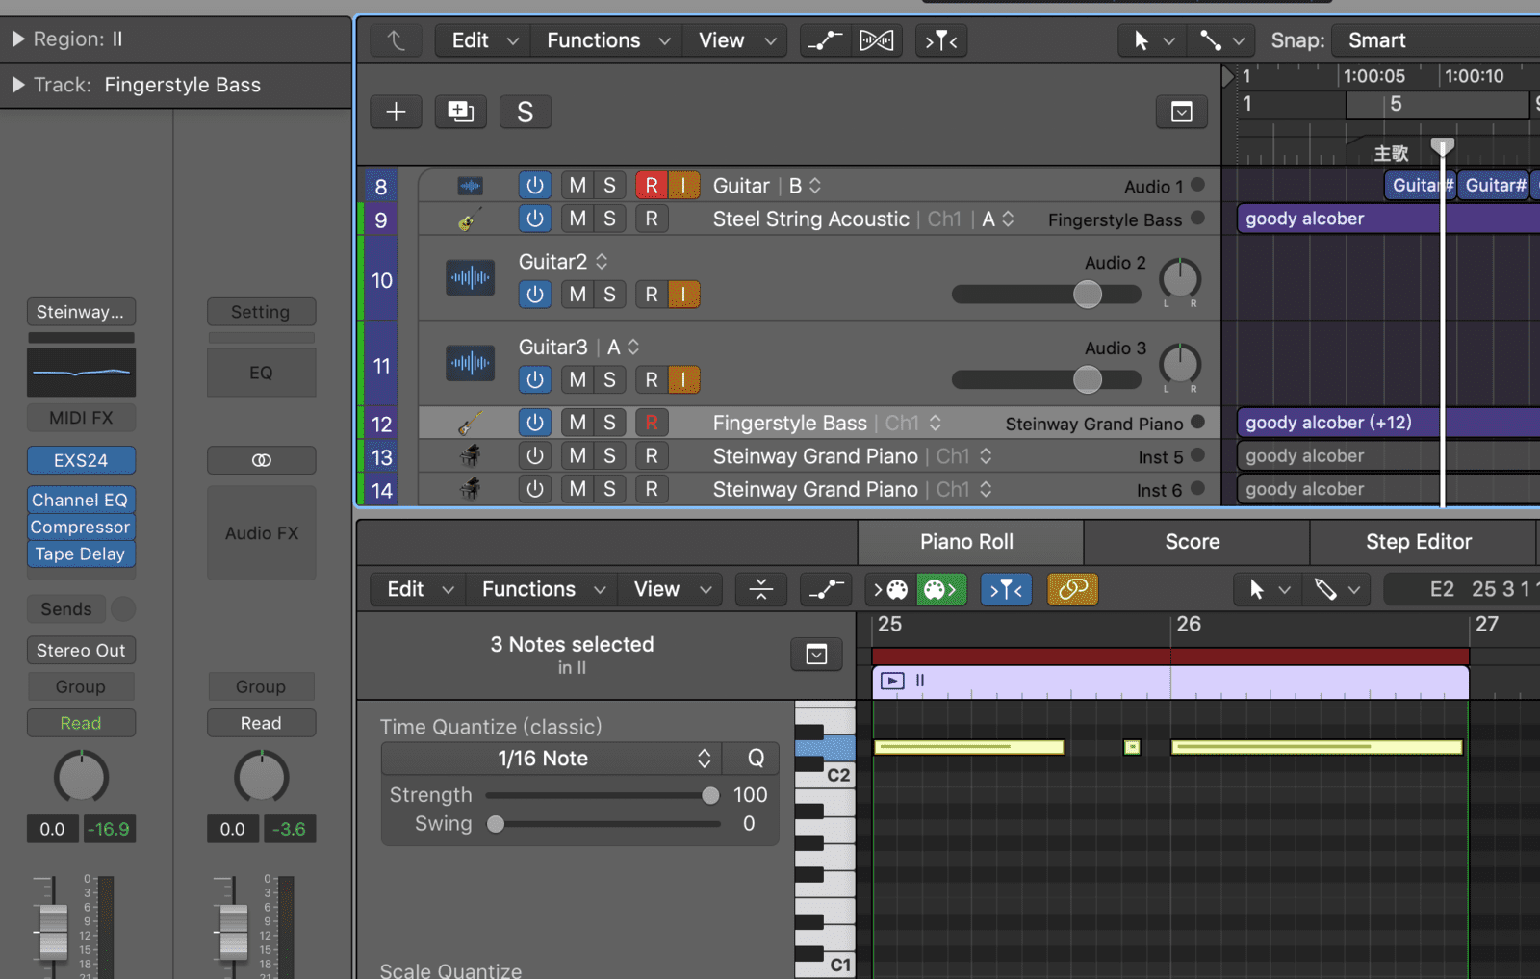Click the add new track plus button
The height and width of the screenshot is (979, 1540).
396,112
